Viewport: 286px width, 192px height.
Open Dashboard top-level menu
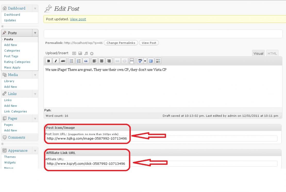16,8
